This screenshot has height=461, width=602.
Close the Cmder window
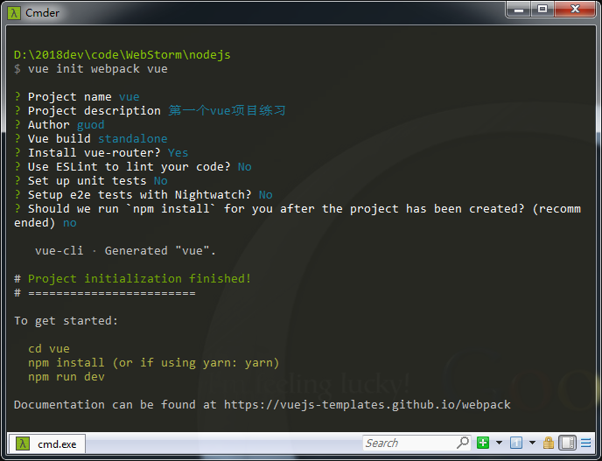pyautogui.click(x=575, y=10)
